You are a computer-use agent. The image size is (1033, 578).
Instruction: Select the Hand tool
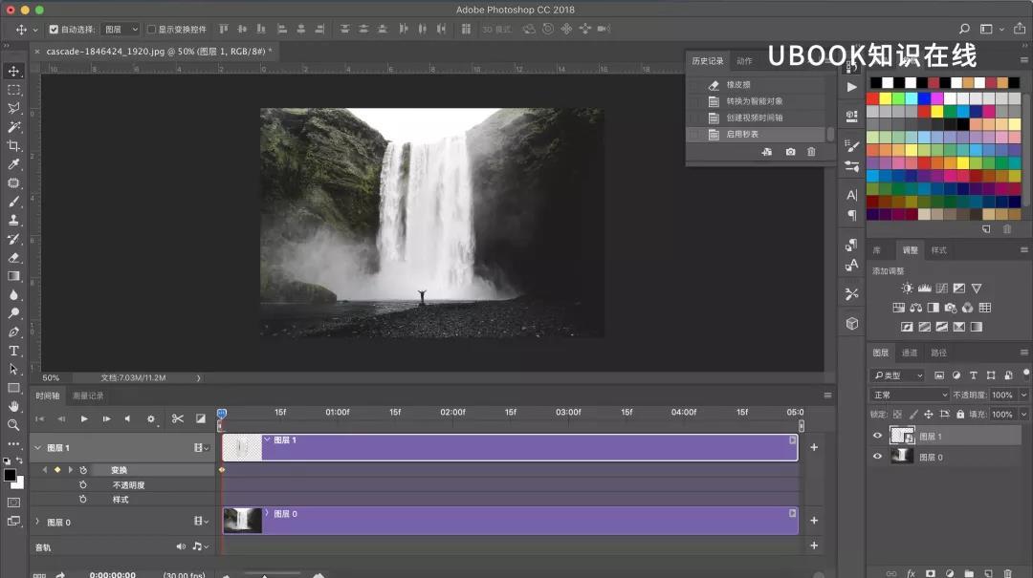click(x=13, y=407)
